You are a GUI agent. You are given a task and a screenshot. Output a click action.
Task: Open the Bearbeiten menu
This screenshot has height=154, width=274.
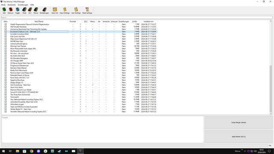click(12, 5)
